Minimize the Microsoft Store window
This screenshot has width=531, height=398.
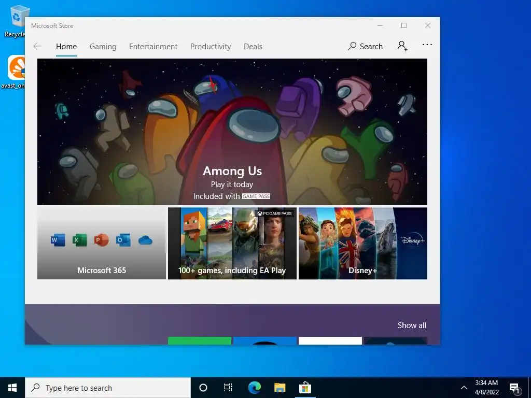[380, 26]
